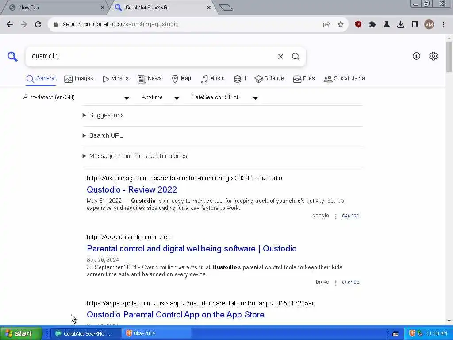Select the News category tab
Viewport: 453px width, 340px height.
(150, 79)
